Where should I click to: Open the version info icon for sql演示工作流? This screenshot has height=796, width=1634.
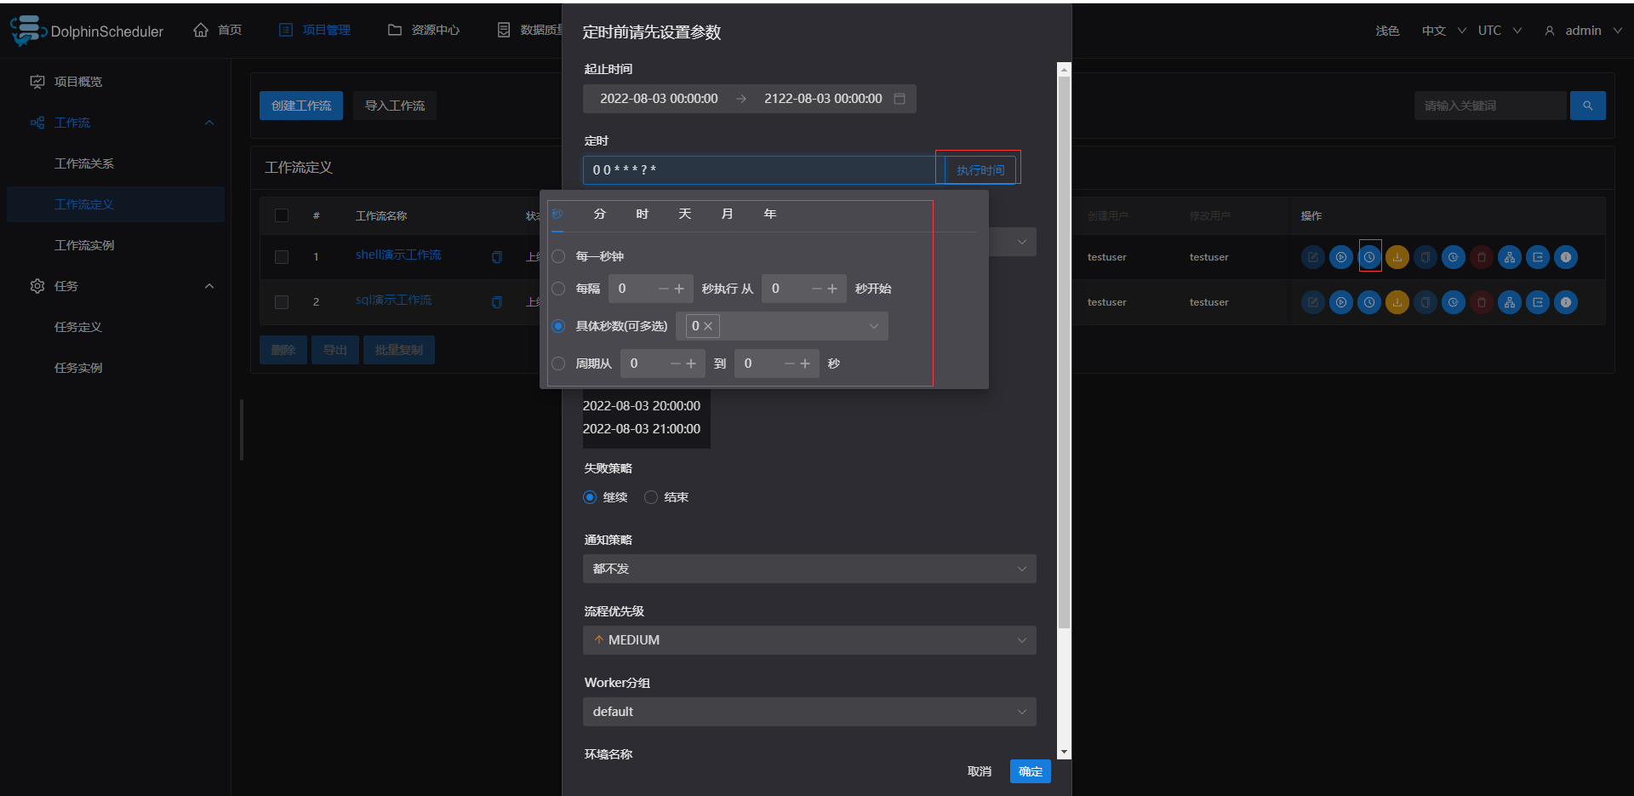point(1566,302)
